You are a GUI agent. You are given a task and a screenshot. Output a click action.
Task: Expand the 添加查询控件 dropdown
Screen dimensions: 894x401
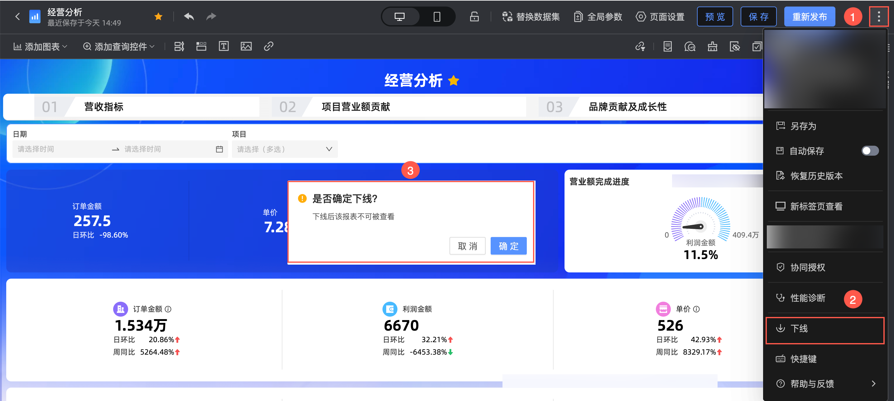(x=119, y=46)
